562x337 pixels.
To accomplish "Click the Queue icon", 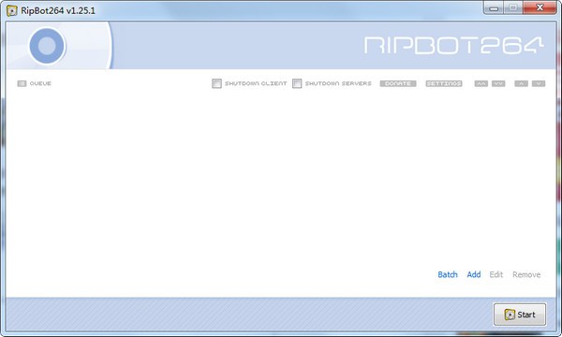I will (22, 83).
